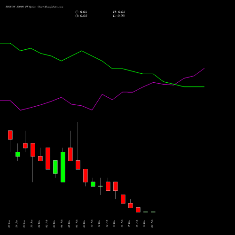235x235 pixels.
Task: Click the 03 Feb date label
Action: [54, 224]
